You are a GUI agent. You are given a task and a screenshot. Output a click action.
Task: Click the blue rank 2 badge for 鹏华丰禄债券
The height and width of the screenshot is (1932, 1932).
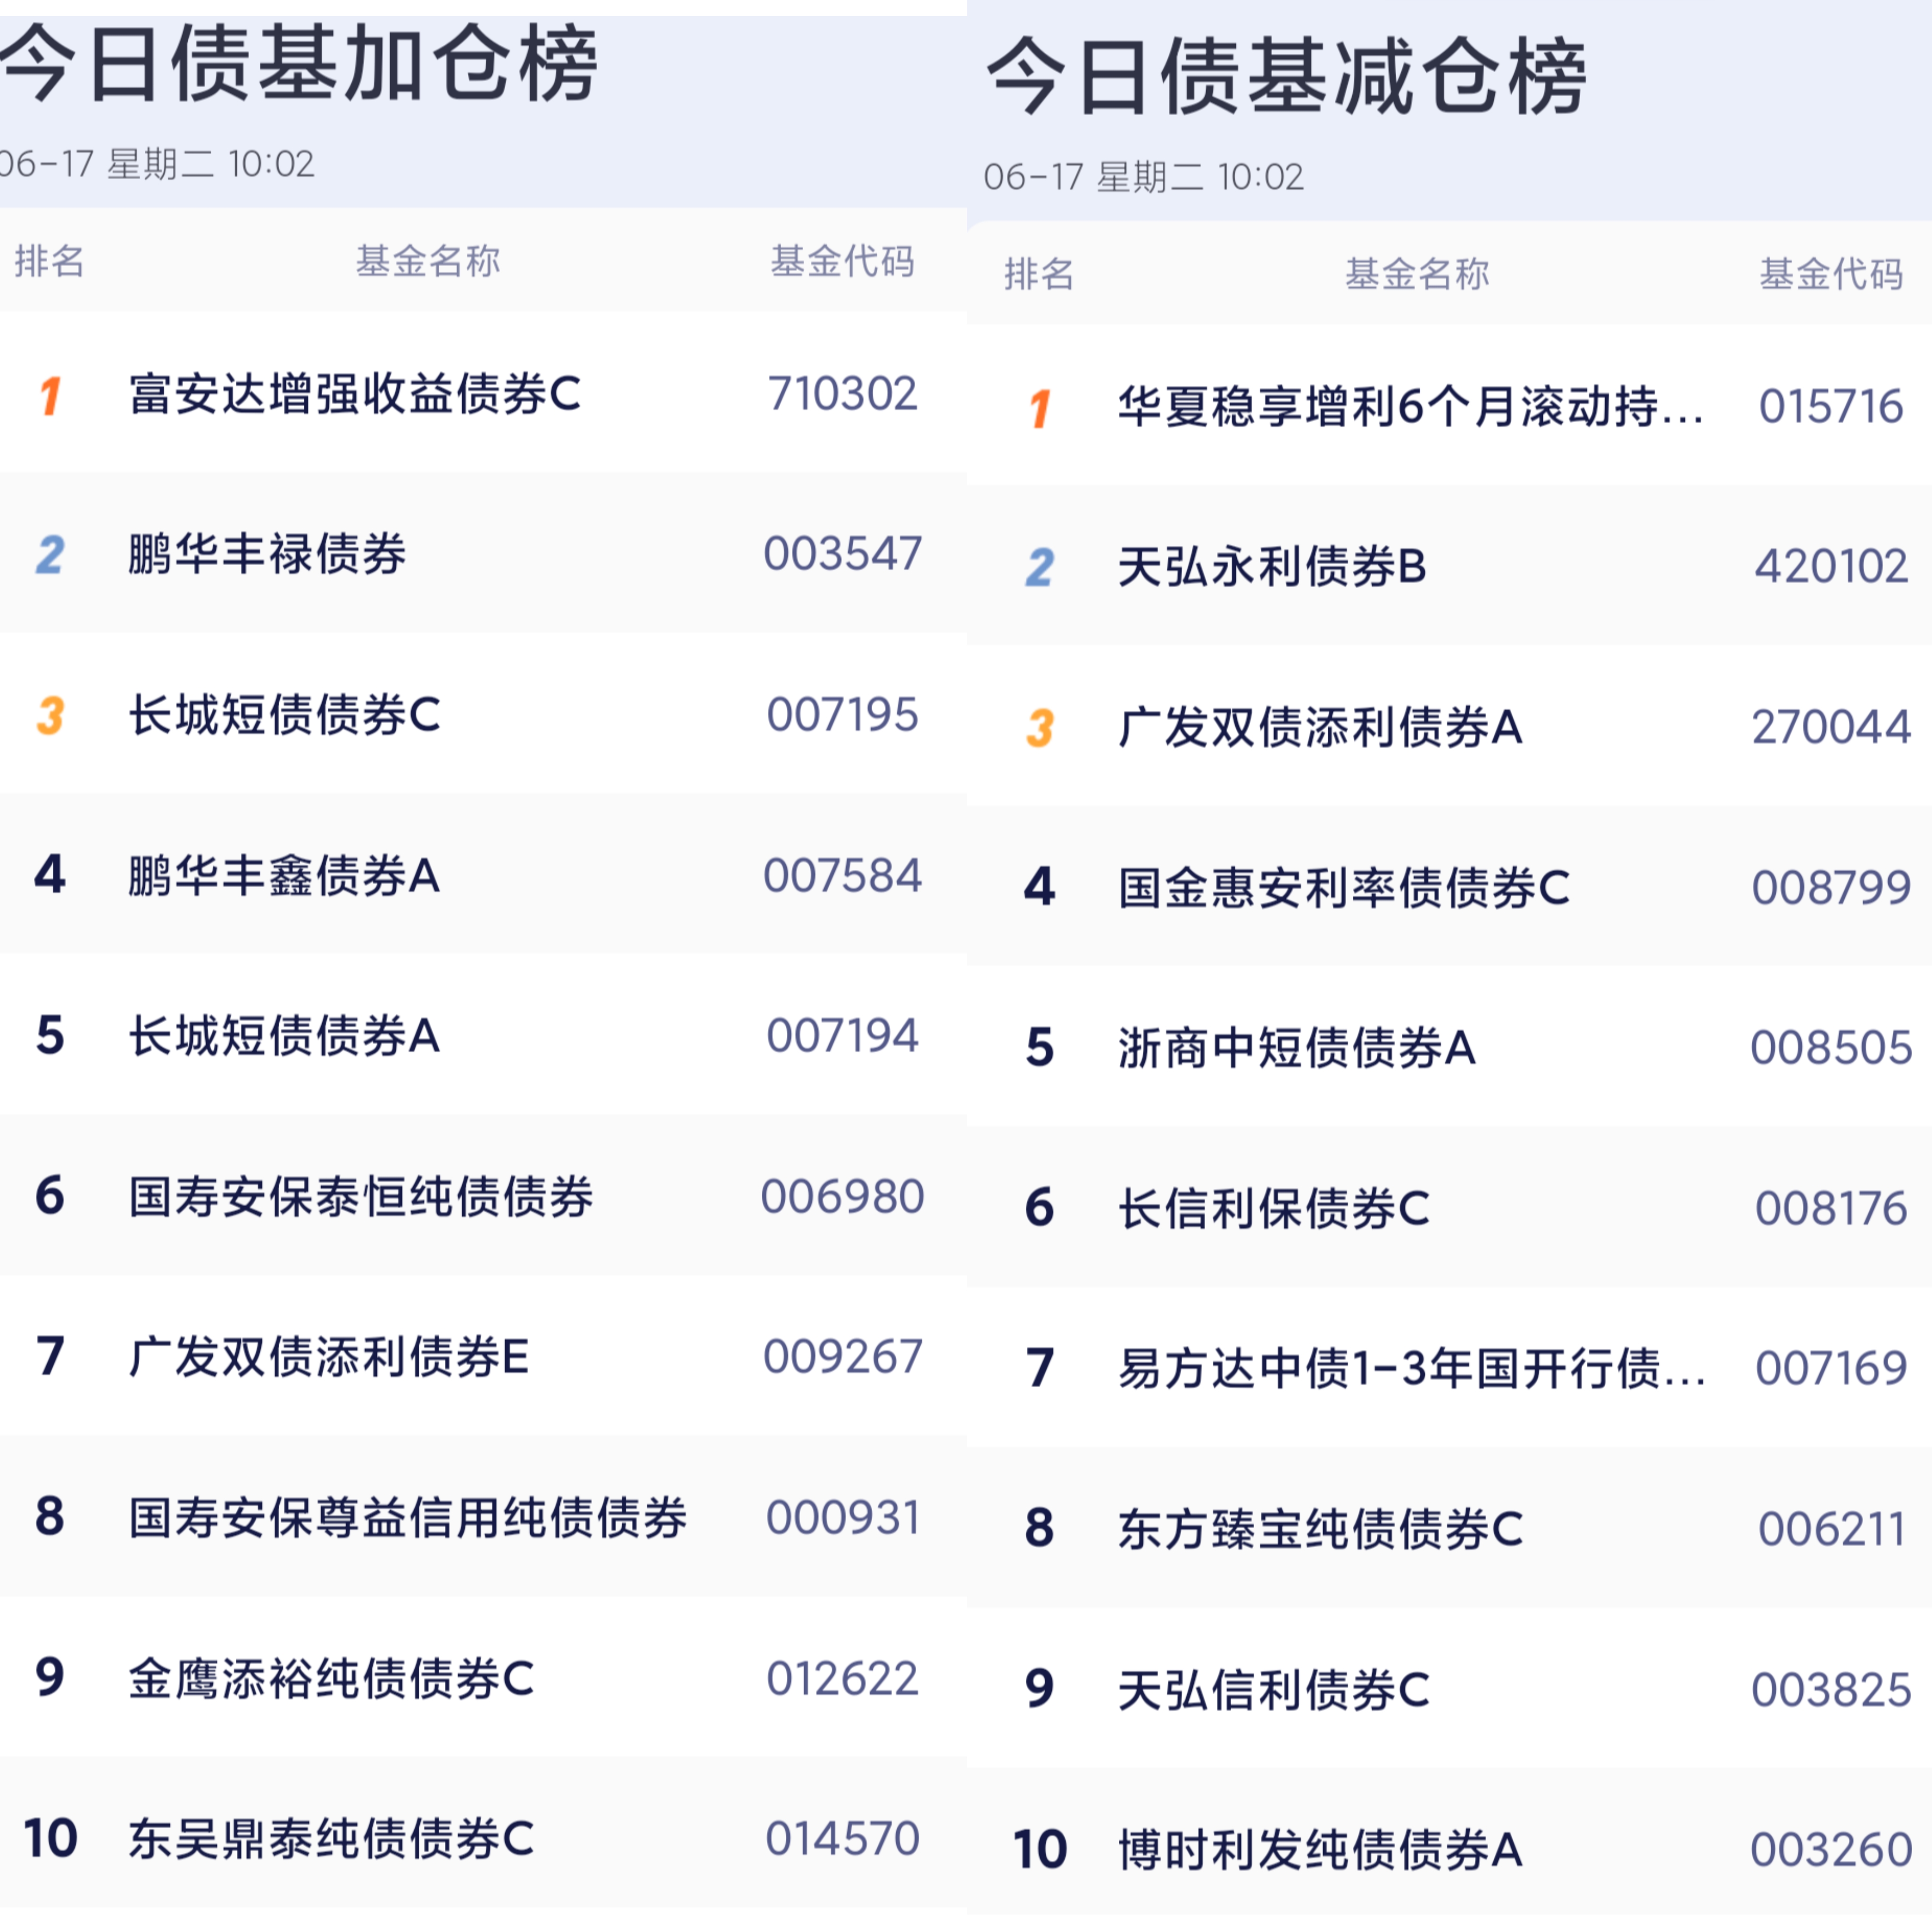(50, 555)
